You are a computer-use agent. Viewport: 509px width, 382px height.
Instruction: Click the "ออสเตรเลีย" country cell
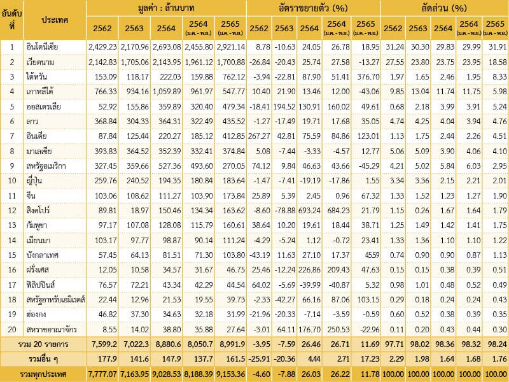coord(43,106)
